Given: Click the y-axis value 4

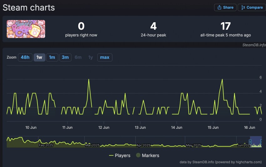Looking at the screenshot, I should click(x=261, y=91).
